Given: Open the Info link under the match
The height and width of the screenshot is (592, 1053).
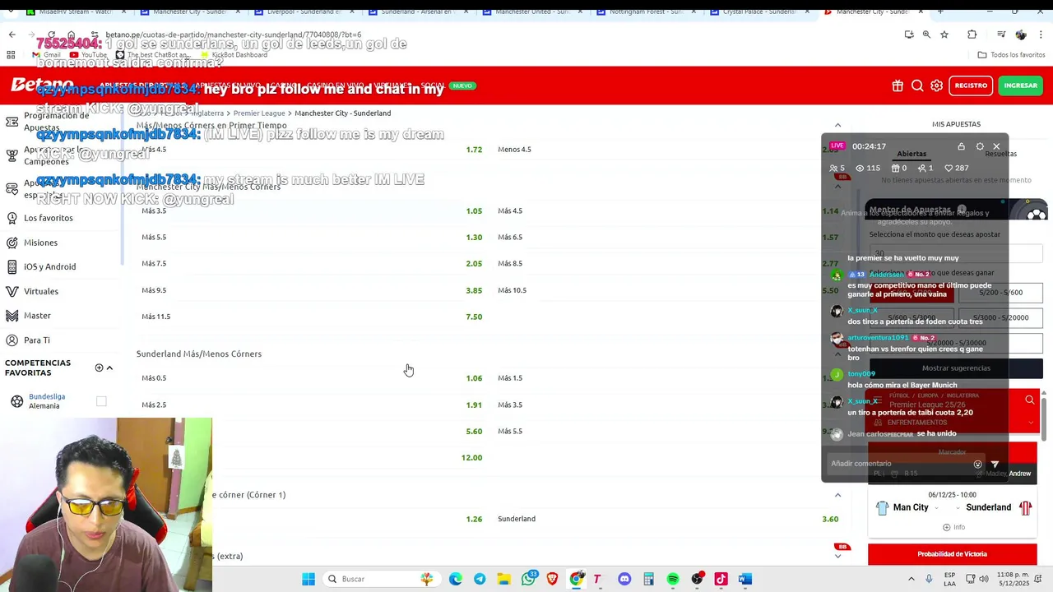Looking at the screenshot, I should point(954,527).
